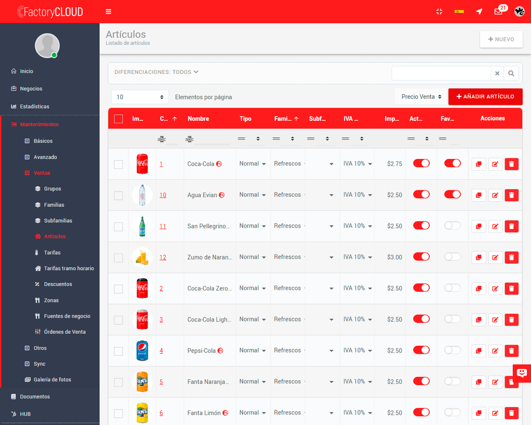The image size is (531, 425).
Task: Open Familias under Ventas
Action: [50, 205]
